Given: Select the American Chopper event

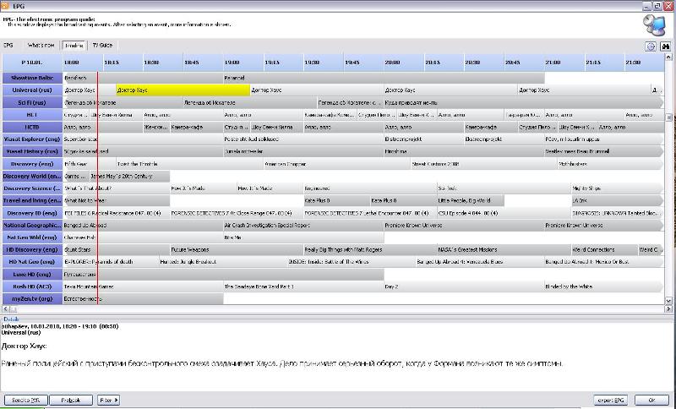Looking at the screenshot, I should [336, 164].
